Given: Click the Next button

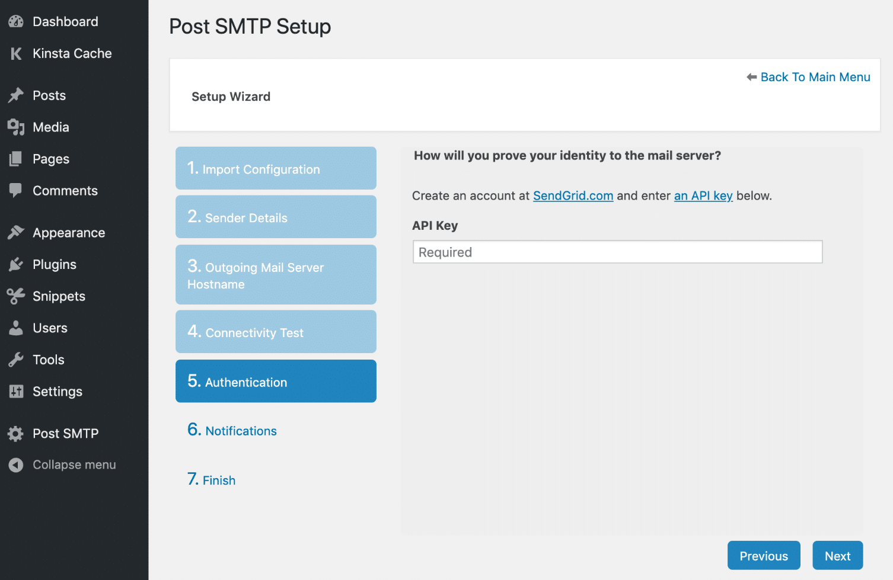Looking at the screenshot, I should (837, 555).
